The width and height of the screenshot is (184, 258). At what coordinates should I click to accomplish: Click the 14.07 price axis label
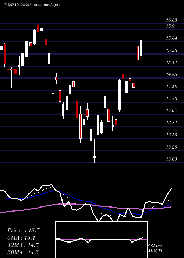click(171, 111)
